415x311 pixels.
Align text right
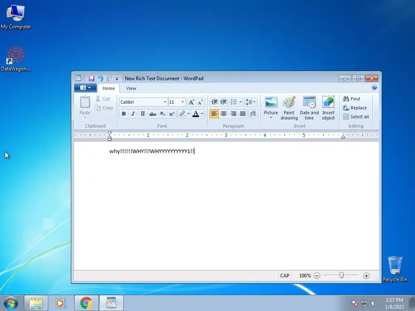click(233, 114)
